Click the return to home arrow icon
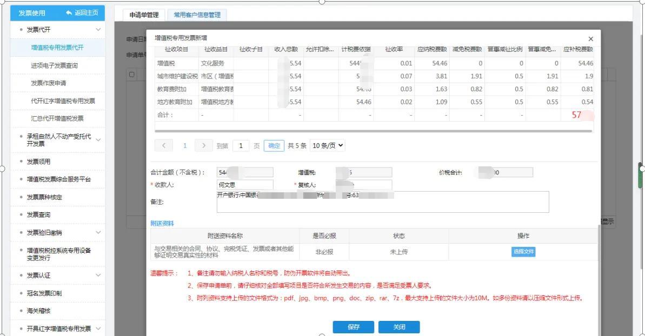Image resolution: width=645 pixels, height=336 pixels. pyautogui.click(x=69, y=13)
